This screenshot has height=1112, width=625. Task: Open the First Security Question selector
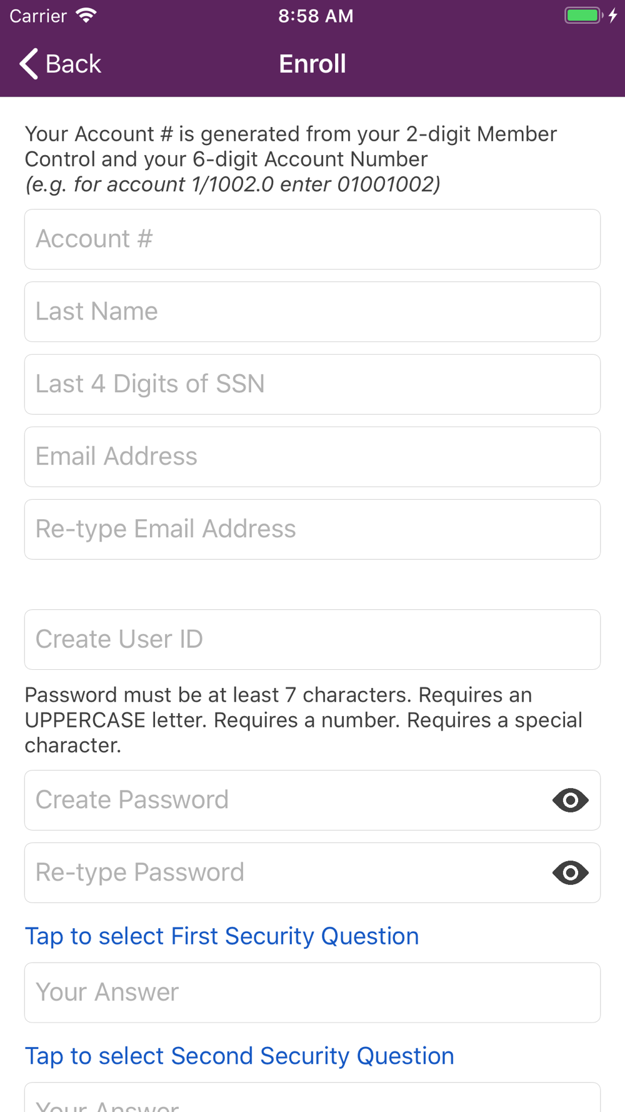coord(222,936)
